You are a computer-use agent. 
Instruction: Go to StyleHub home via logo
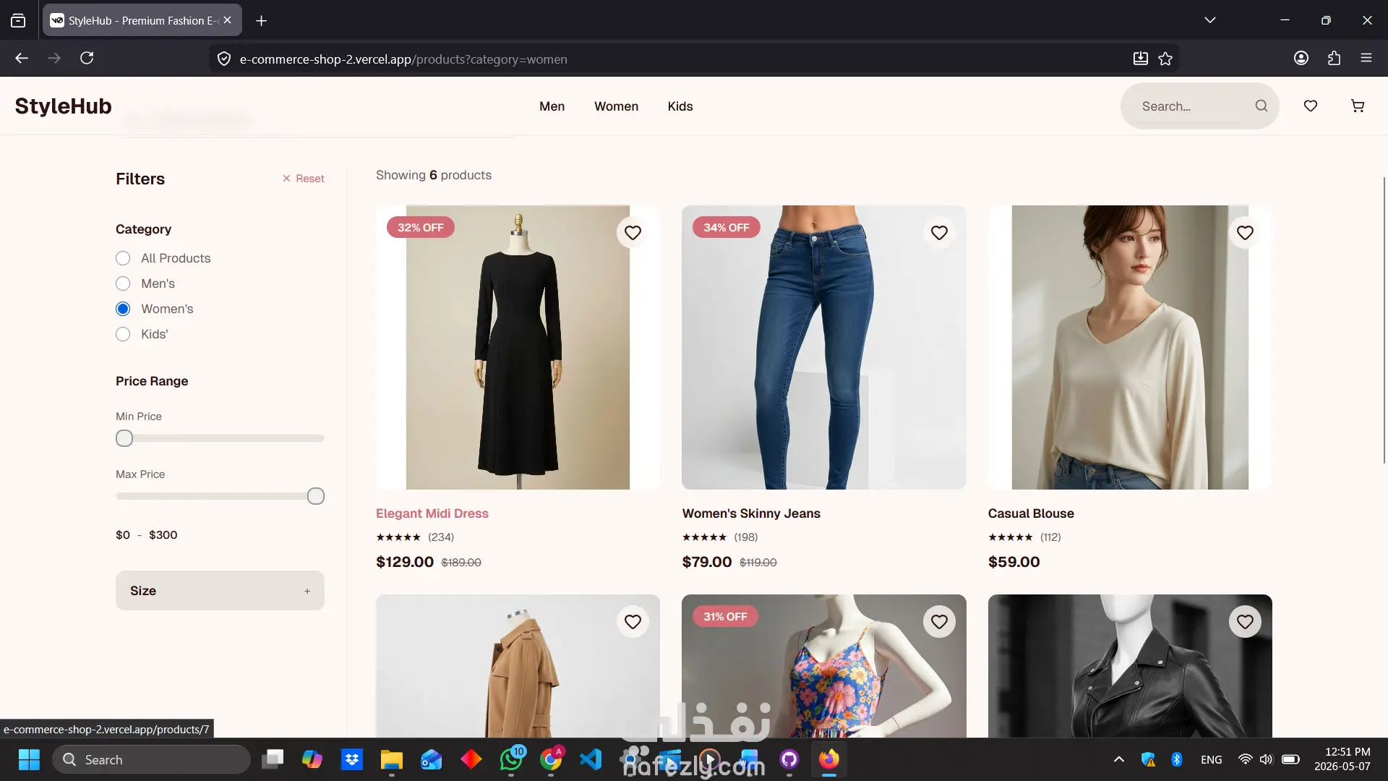click(x=64, y=106)
